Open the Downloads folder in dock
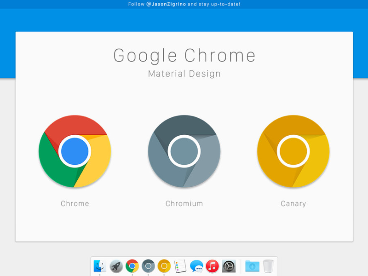 (252, 266)
